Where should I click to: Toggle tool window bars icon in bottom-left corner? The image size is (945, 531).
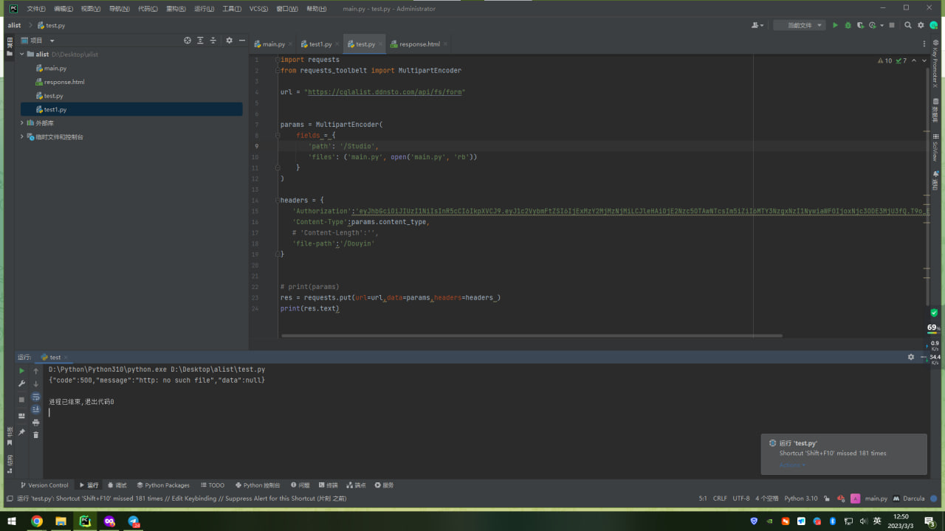[x=9, y=499]
